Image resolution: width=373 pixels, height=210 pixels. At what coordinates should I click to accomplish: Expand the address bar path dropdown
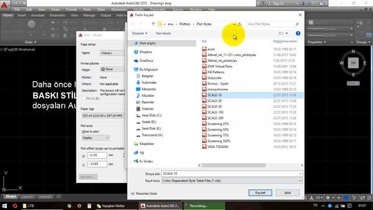234,24
